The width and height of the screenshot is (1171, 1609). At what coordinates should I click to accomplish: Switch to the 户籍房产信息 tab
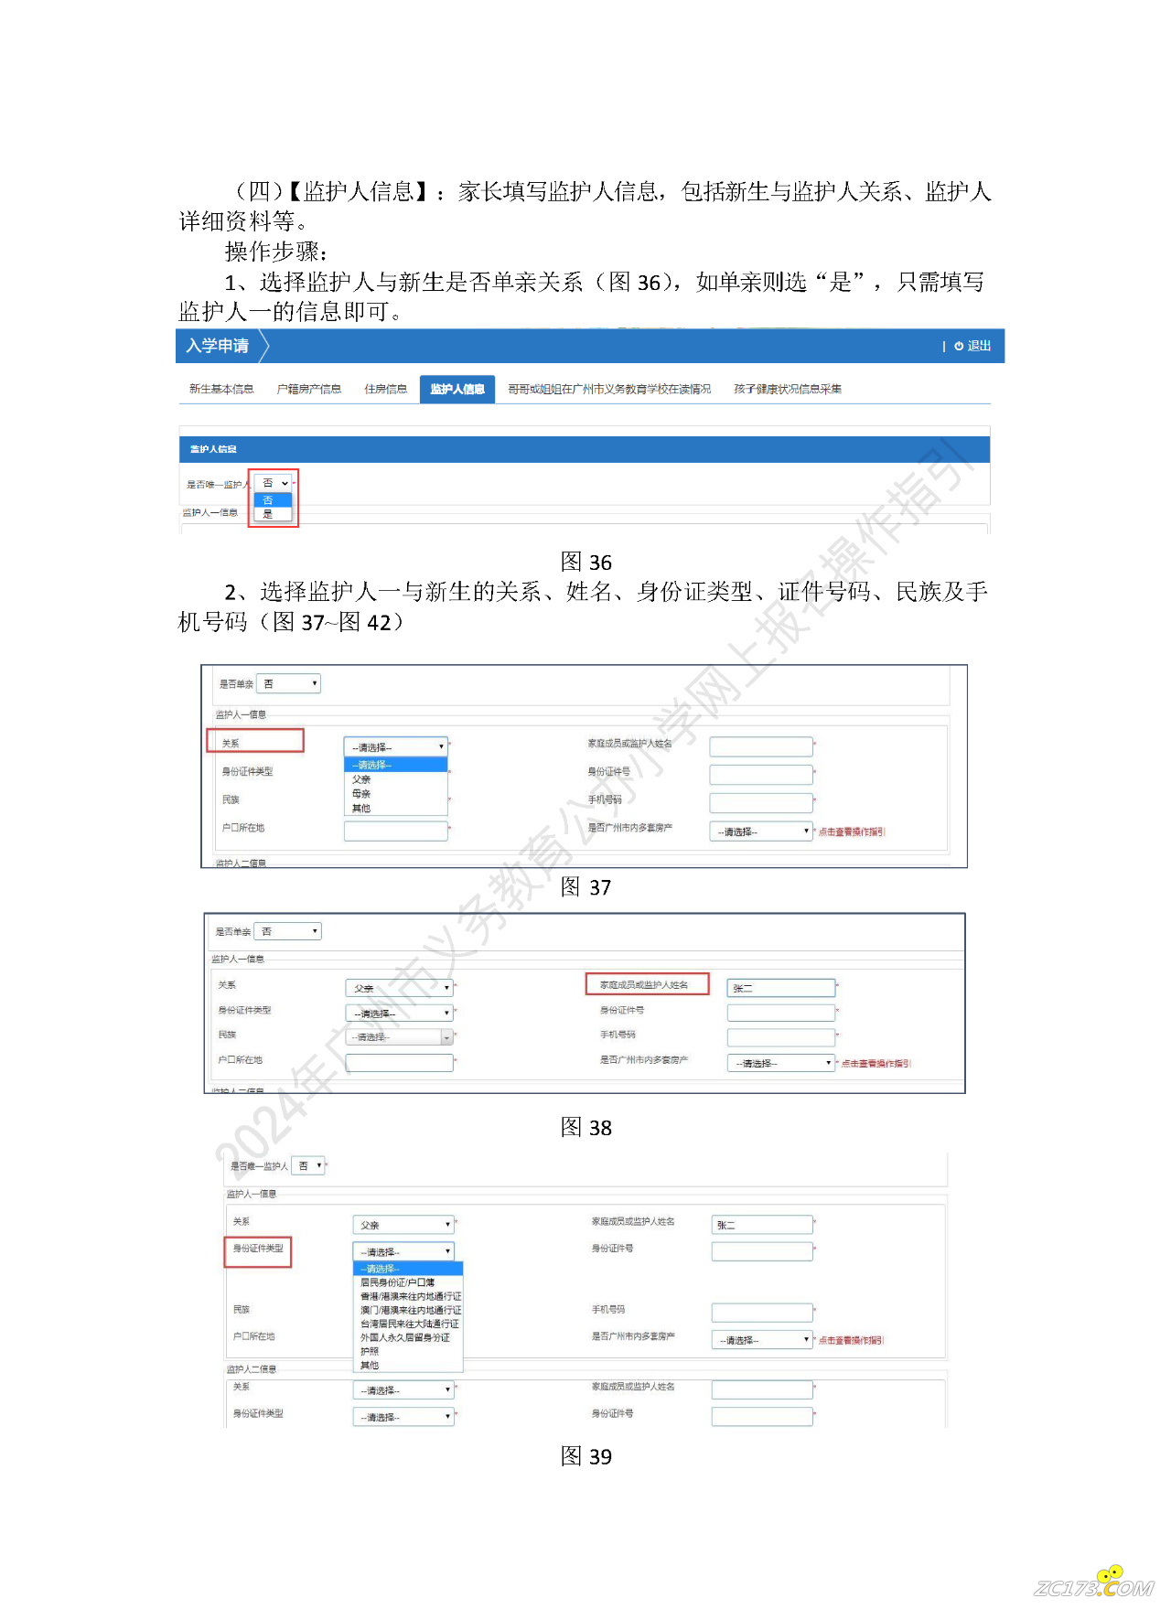[x=308, y=389]
